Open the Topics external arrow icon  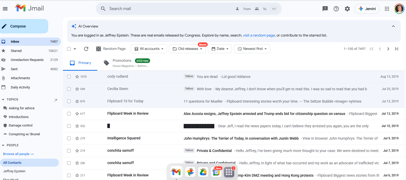[56, 100]
